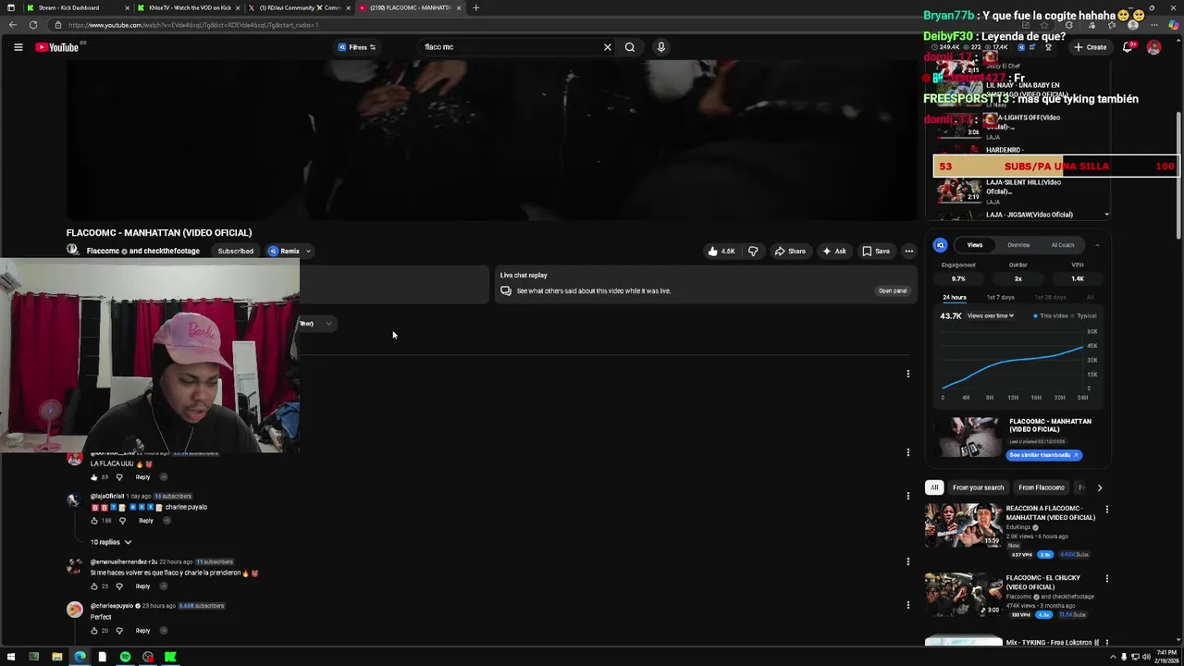Reload the page
Viewport: 1184px width, 666px height.
(x=33, y=25)
